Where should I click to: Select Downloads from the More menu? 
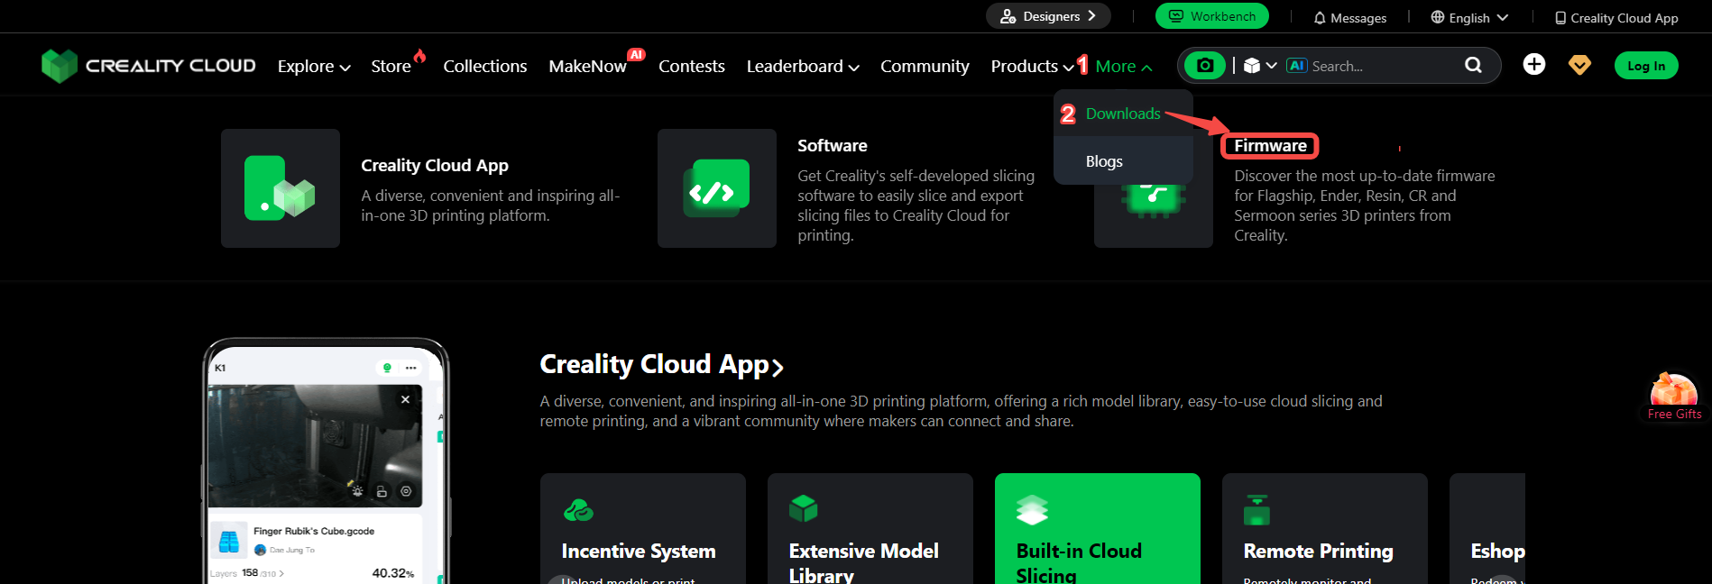tap(1122, 114)
